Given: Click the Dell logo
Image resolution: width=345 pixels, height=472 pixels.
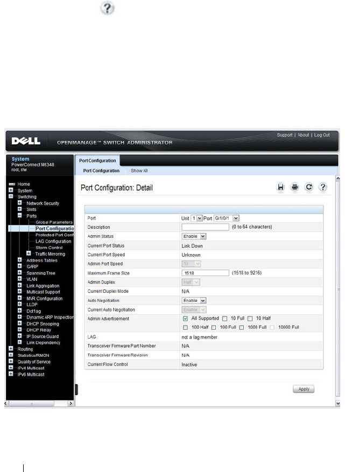Looking at the screenshot, I should pos(26,141).
